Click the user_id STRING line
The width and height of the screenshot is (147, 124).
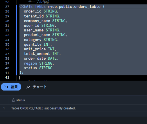(40, 25)
